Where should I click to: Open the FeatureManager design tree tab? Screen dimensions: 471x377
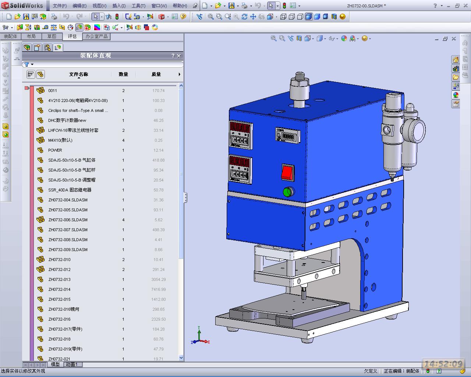coord(27,47)
